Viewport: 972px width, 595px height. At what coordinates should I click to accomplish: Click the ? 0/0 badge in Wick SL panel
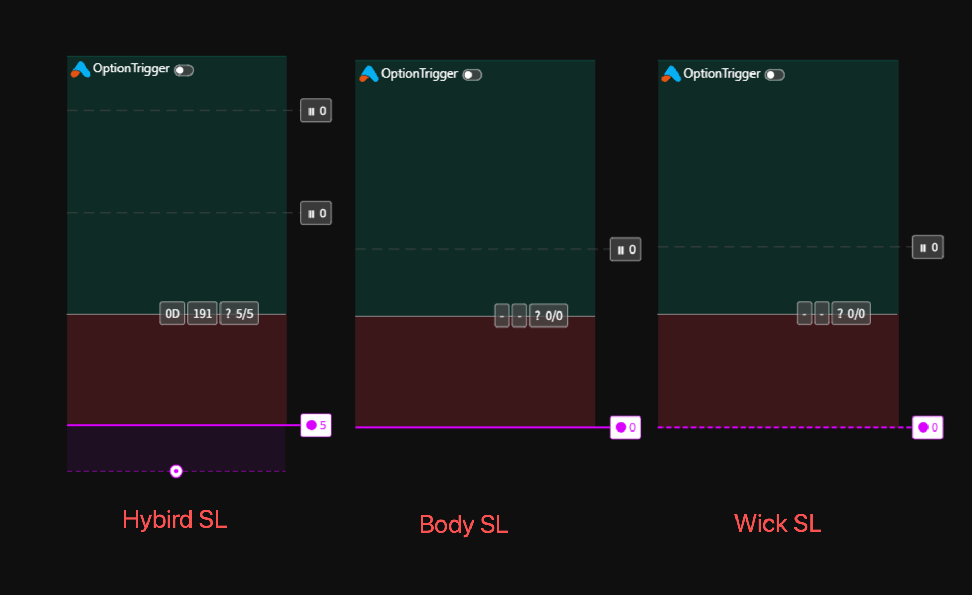coord(851,314)
